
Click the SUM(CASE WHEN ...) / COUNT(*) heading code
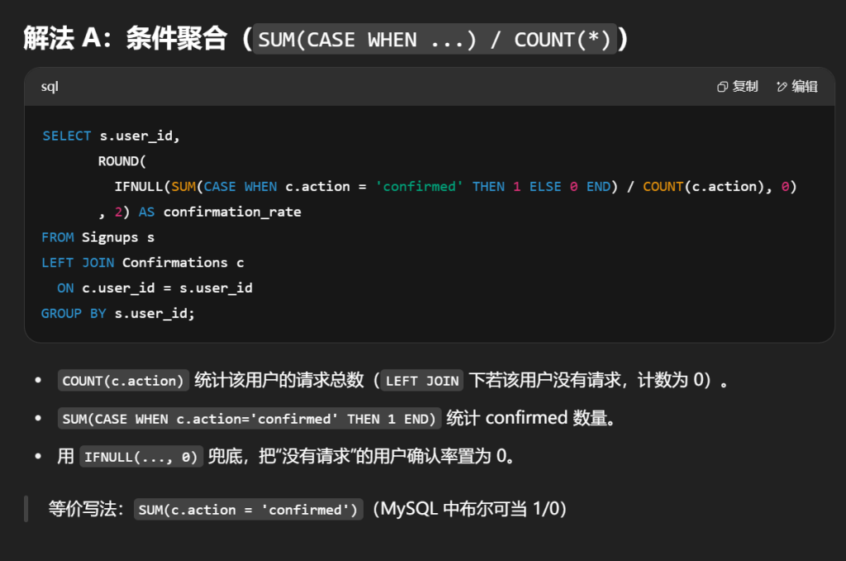(x=435, y=40)
